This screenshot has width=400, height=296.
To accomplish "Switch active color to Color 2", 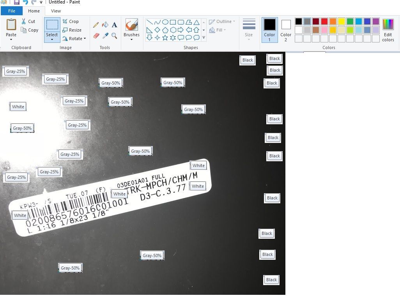I will coord(286,30).
